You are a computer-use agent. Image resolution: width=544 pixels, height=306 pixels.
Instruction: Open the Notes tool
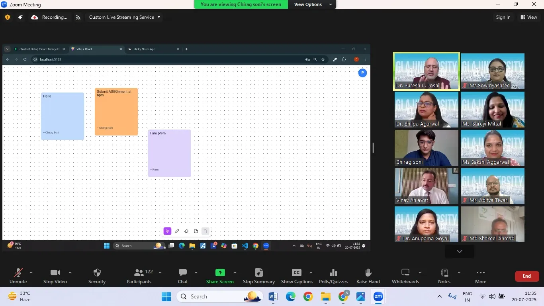(444, 273)
